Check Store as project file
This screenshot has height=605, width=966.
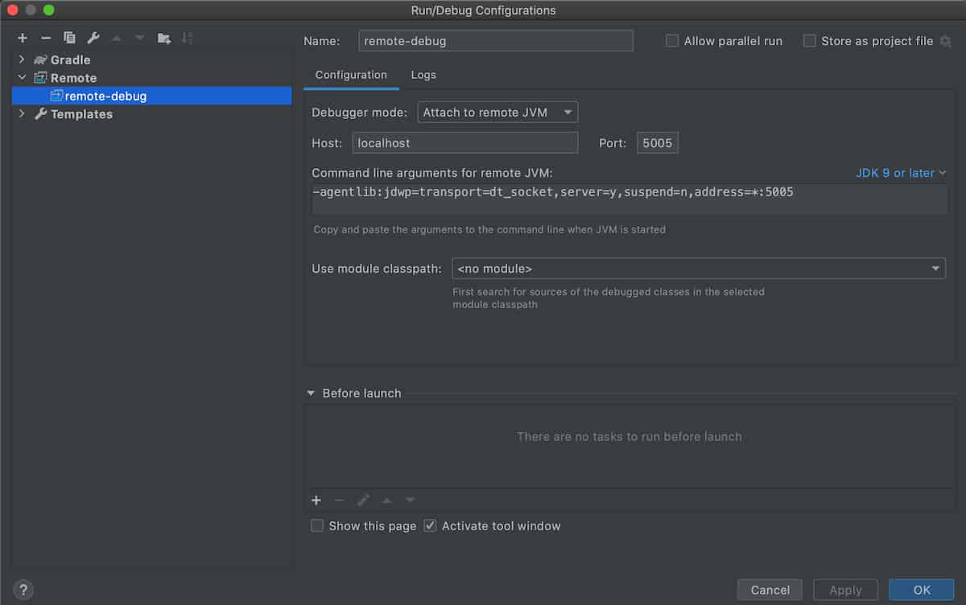809,40
